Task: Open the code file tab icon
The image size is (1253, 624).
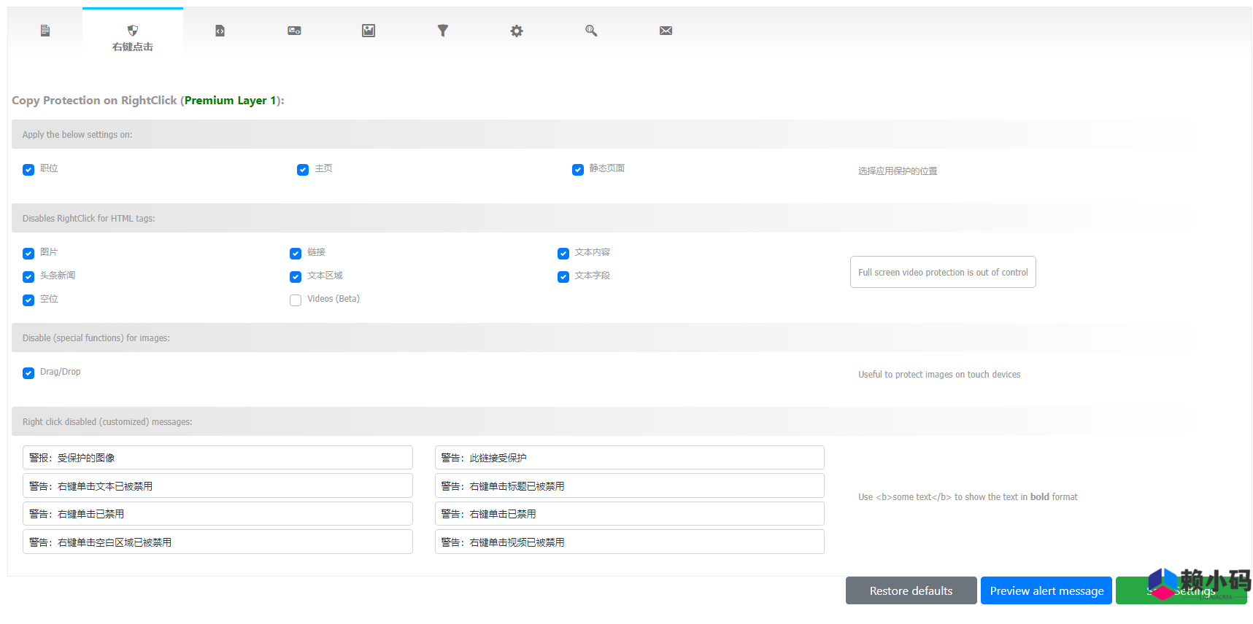Action: [220, 31]
